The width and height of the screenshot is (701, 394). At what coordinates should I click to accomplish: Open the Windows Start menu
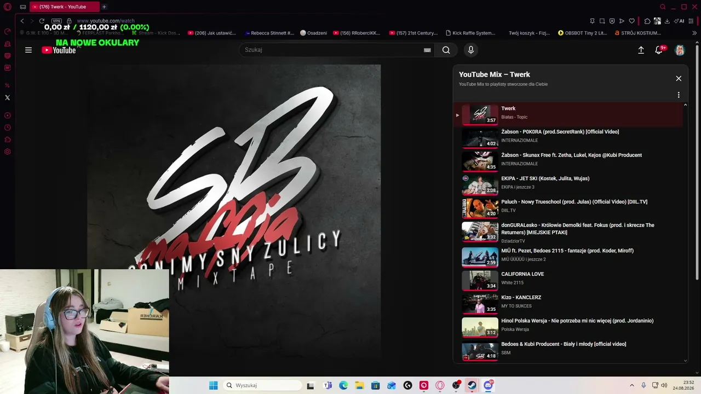pyautogui.click(x=214, y=385)
